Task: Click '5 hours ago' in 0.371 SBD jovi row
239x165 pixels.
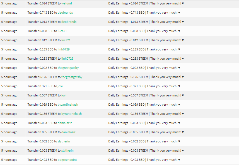Action: [9, 86]
